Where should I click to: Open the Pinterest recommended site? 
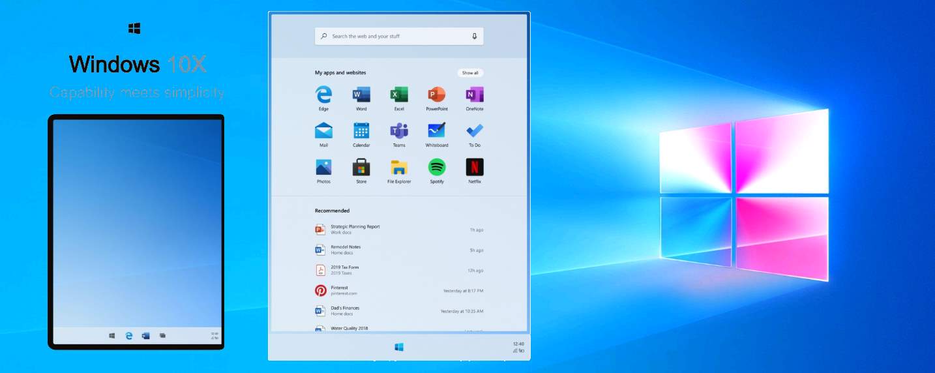(x=399, y=291)
